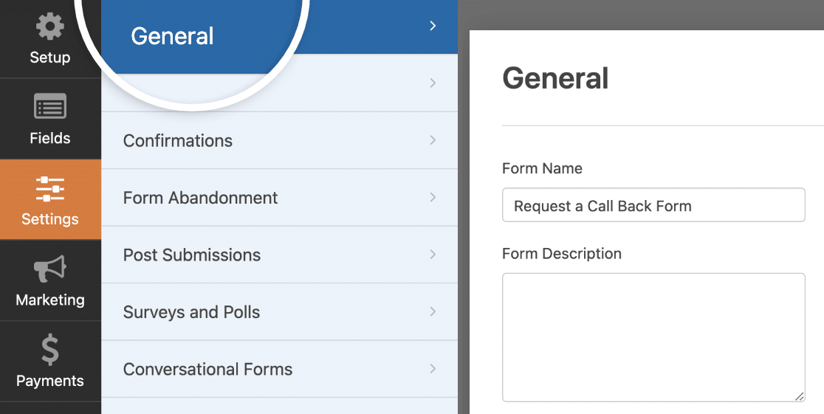Click the Conversational Forms chevron arrow
The width and height of the screenshot is (824, 414).
(x=433, y=369)
